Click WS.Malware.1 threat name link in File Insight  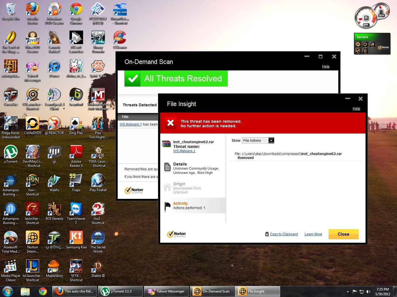184,151
